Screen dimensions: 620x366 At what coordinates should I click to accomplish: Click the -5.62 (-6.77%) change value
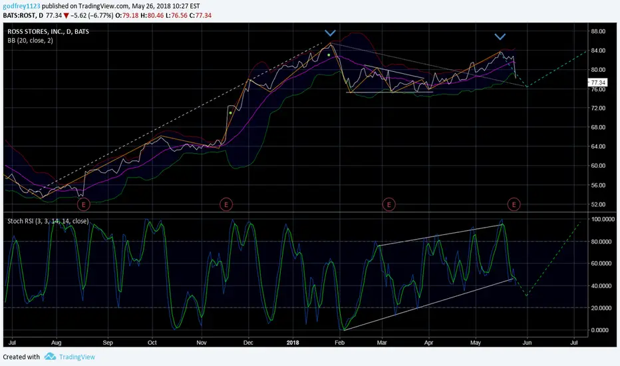click(x=92, y=15)
